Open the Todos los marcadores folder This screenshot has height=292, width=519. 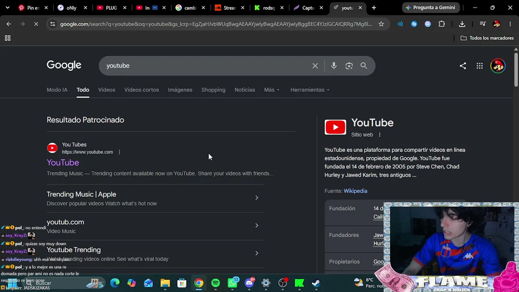click(x=487, y=38)
